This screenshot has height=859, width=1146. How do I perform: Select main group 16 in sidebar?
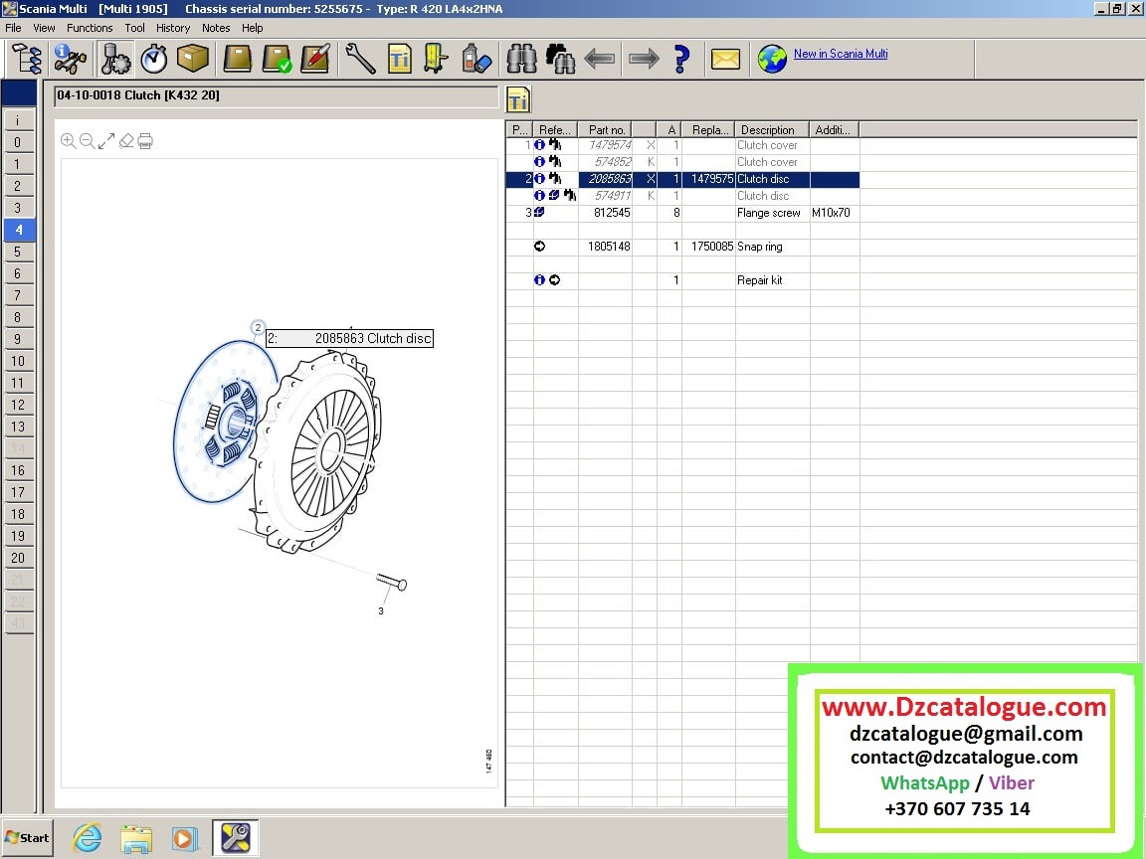[x=18, y=470]
